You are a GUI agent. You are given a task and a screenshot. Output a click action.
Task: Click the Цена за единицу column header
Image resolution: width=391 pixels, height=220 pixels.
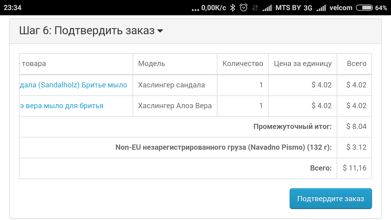coord(302,64)
